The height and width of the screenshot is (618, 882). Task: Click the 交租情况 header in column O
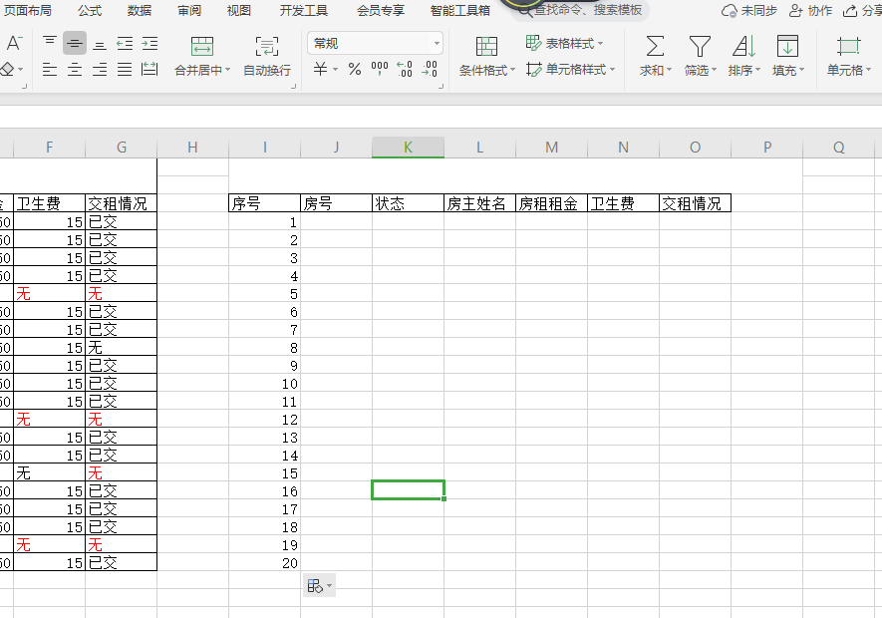695,203
